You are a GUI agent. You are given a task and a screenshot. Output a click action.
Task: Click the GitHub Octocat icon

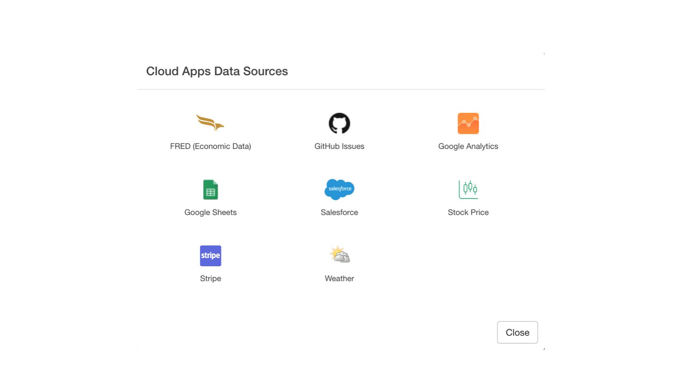[339, 123]
